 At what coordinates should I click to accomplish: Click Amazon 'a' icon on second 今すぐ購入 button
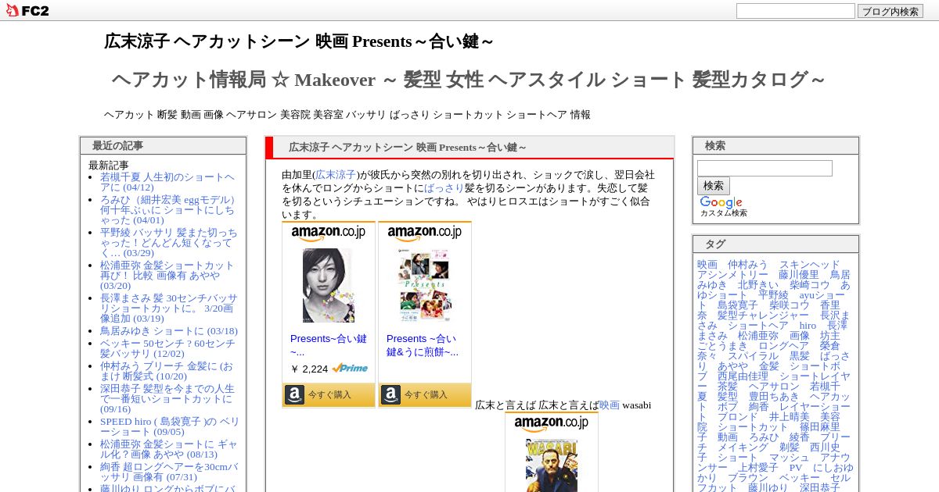point(390,394)
